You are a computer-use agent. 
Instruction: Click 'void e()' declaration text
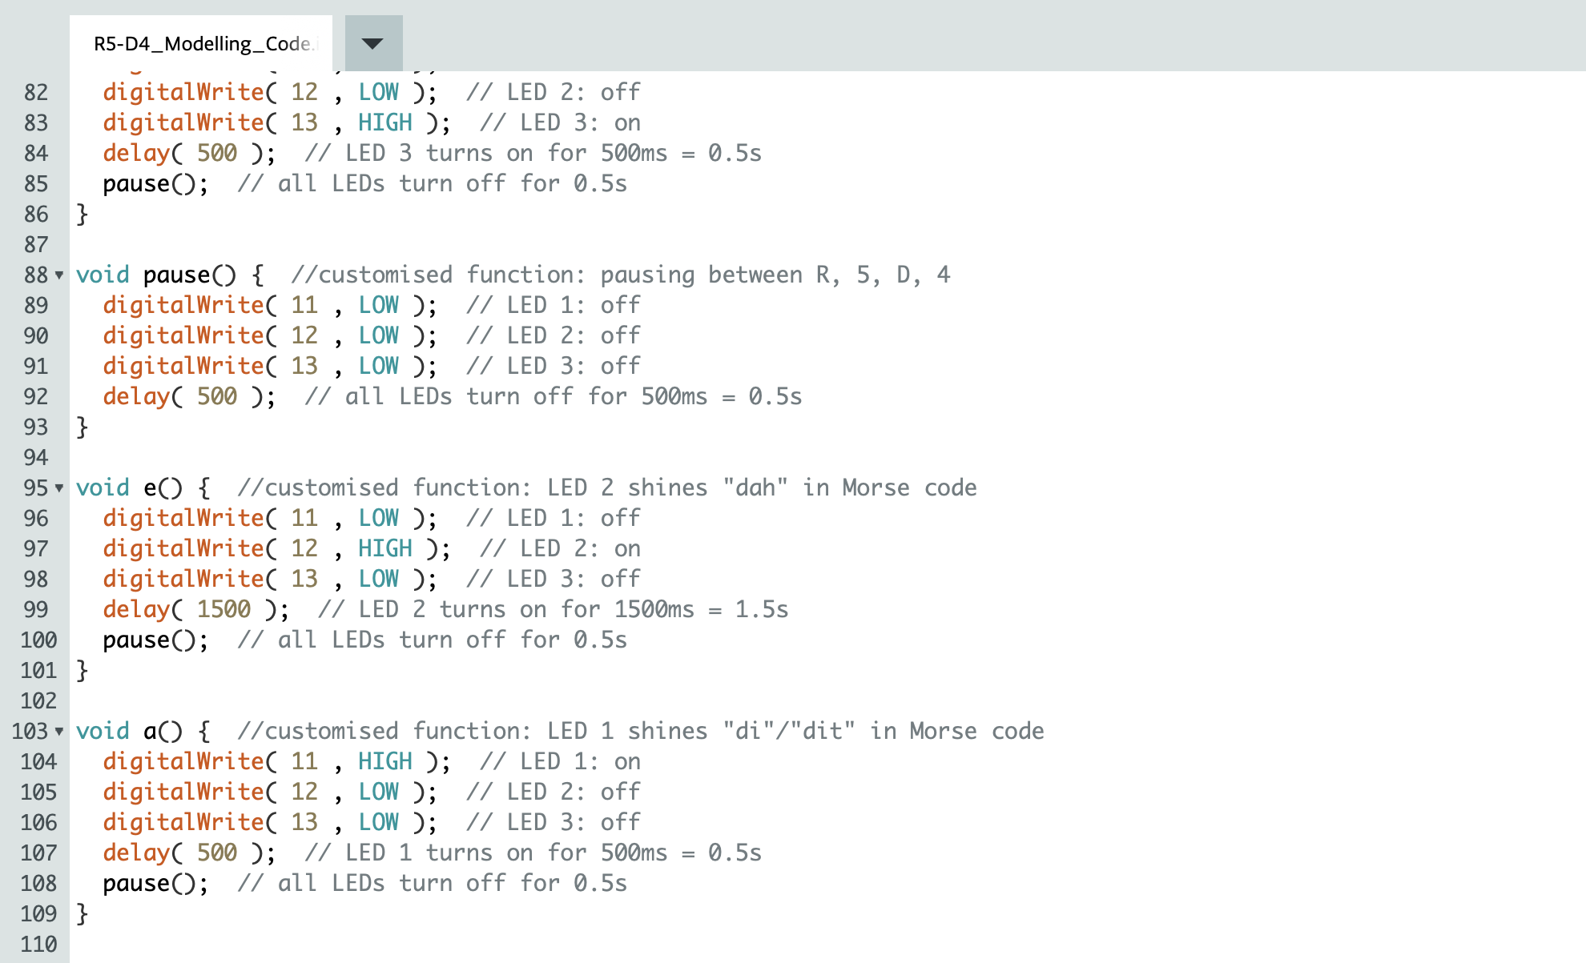[129, 488]
